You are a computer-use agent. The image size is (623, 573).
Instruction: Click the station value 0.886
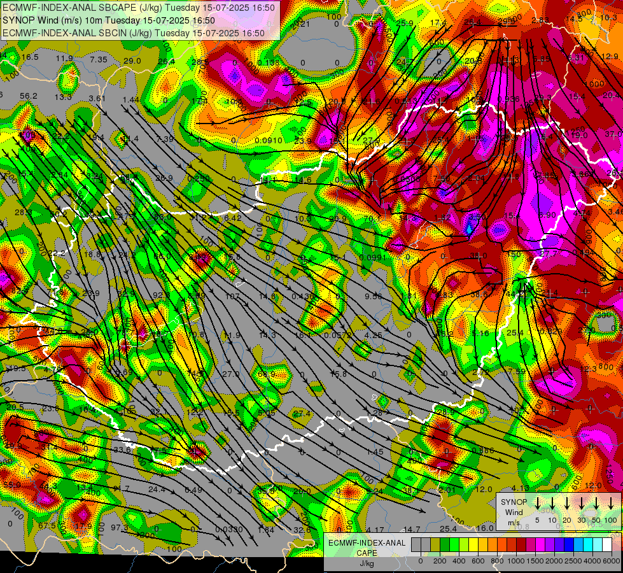click(483, 451)
